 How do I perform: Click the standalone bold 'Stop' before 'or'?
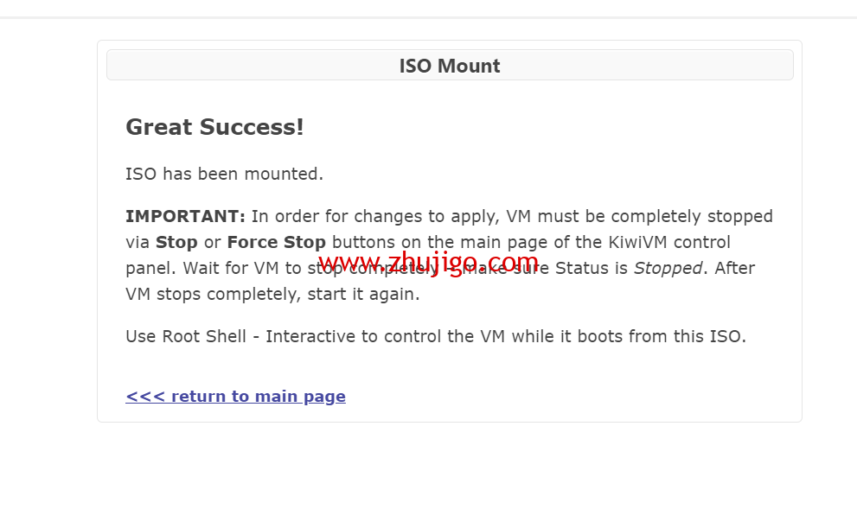click(176, 243)
